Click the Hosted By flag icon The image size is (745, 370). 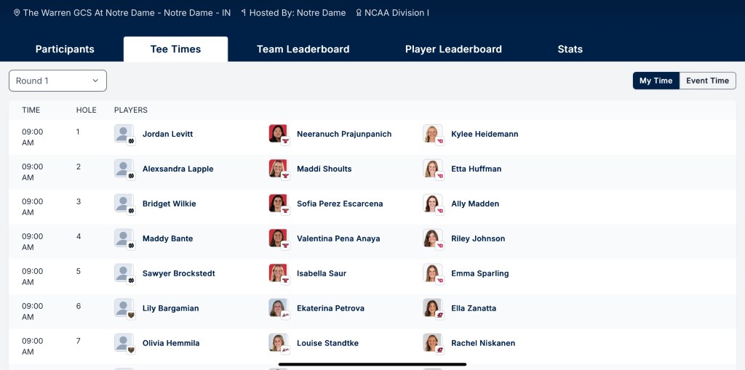(244, 13)
